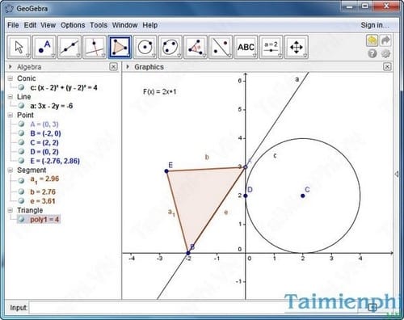This screenshot has height=320, width=404.
Task: Pick the Circle with Center tool
Action: pyautogui.click(x=145, y=47)
